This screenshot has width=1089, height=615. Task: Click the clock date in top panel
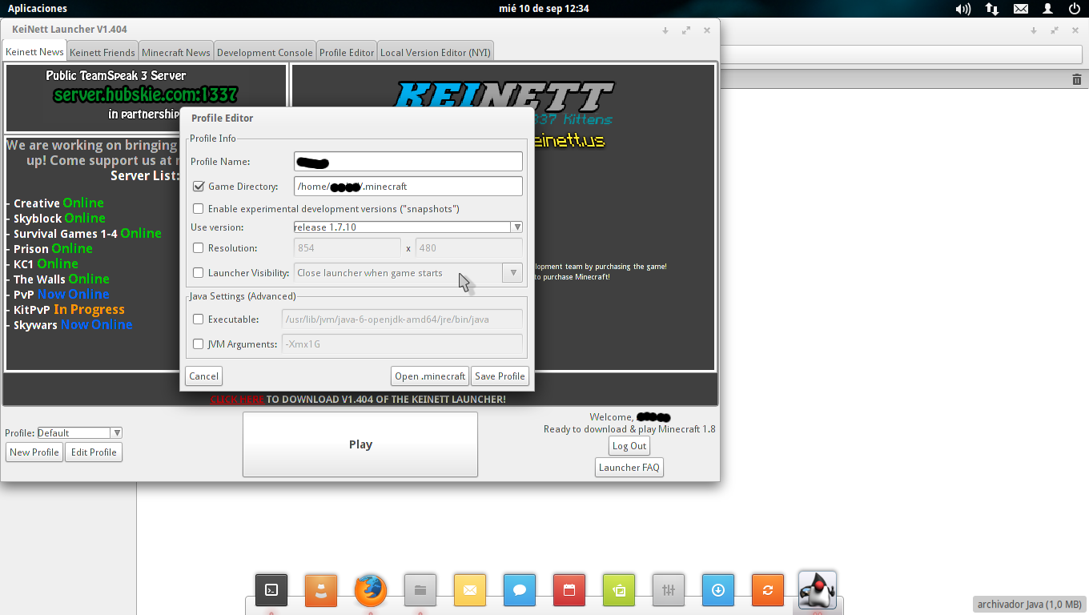(544, 9)
